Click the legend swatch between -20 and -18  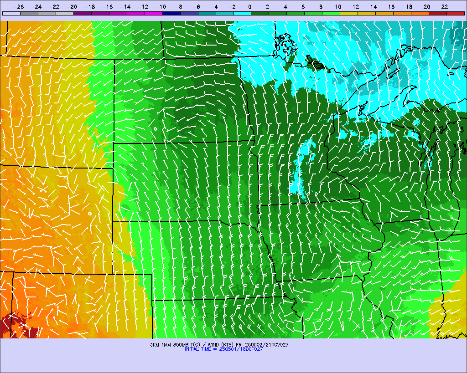point(83,13)
